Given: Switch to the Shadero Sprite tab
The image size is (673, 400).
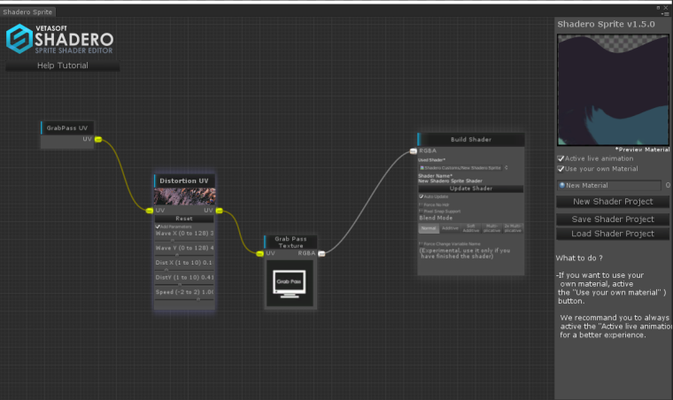Looking at the screenshot, I should coord(28,12).
